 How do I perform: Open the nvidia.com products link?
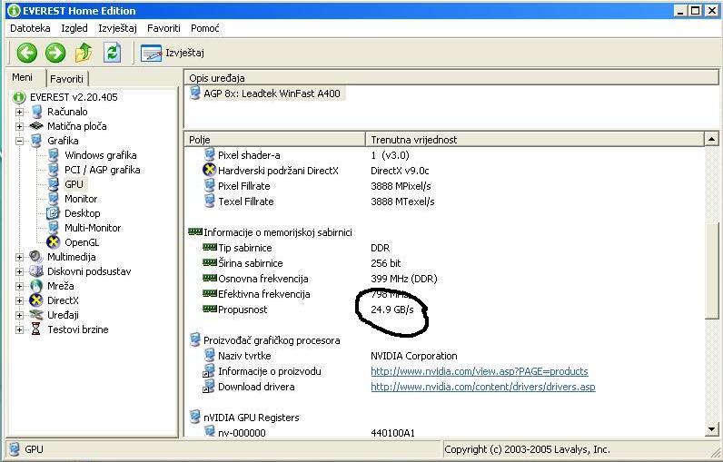pos(479,371)
